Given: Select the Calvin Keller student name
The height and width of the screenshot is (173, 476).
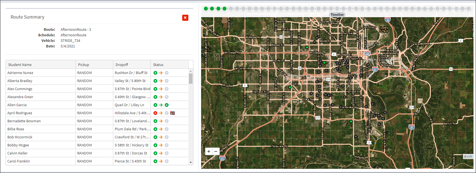Looking at the screenshot, I should click(18, 153).
